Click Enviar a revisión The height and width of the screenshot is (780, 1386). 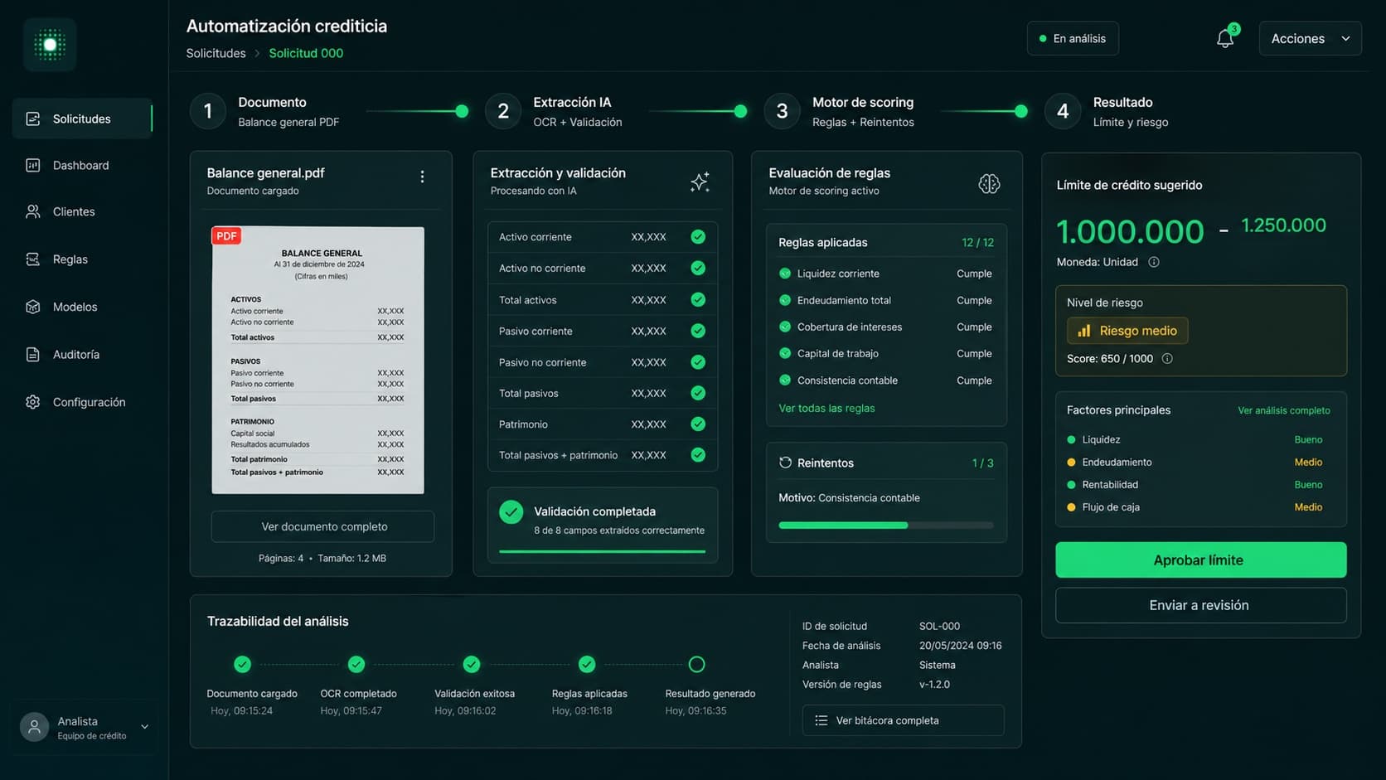[x=1200, y=605]
